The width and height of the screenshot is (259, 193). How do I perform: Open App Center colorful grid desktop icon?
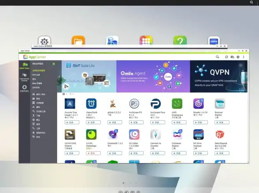[146, 41]
